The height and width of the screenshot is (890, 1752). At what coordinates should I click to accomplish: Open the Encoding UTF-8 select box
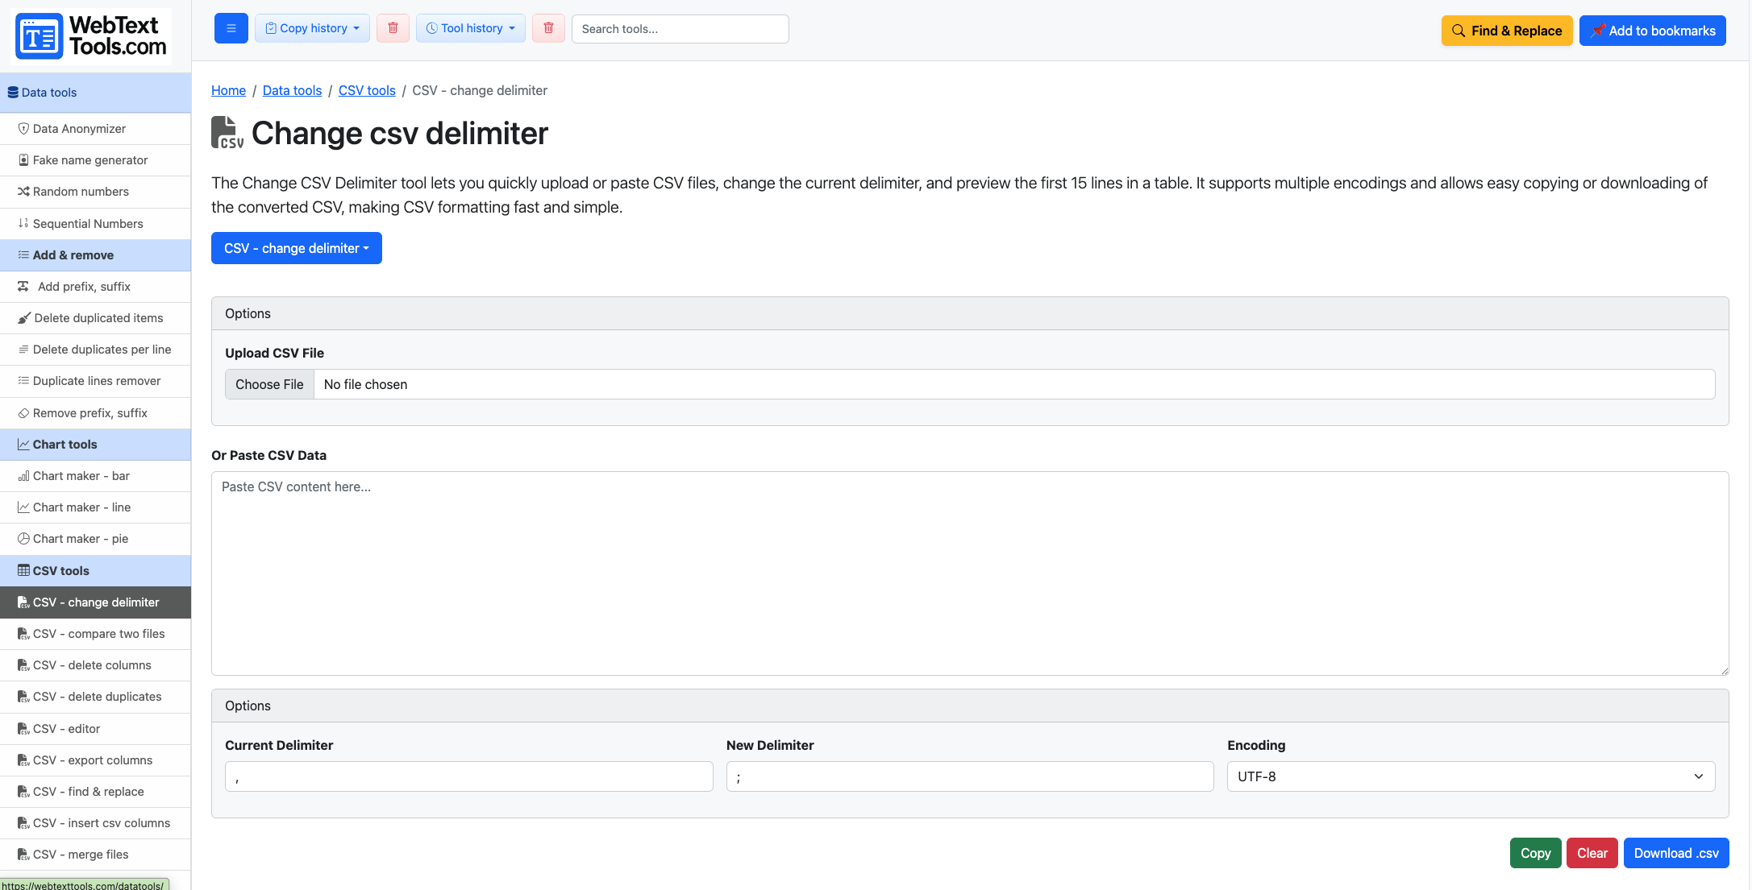coord(1471,776)
